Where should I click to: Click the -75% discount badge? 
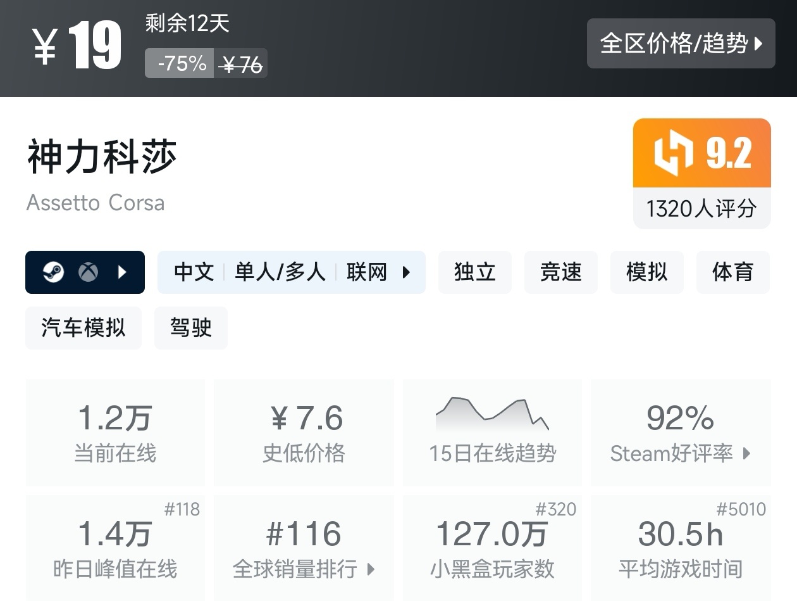[x=179, y=63]
